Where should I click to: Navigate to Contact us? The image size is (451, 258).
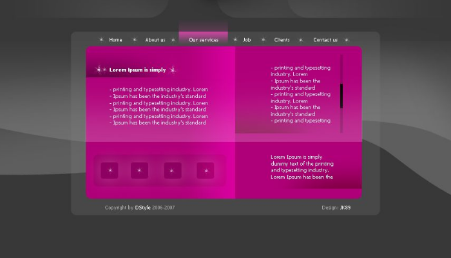[x=325, y=40]
